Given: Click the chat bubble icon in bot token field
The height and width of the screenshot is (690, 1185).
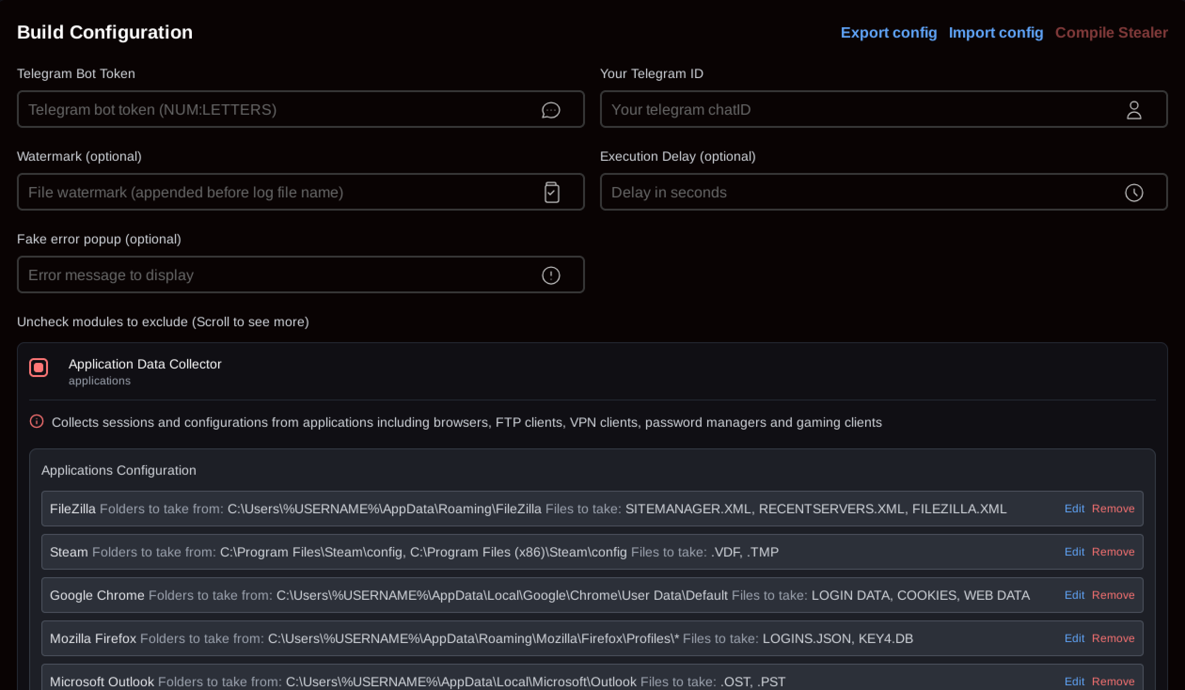Looking at the screenshot, I should point(551,110).
